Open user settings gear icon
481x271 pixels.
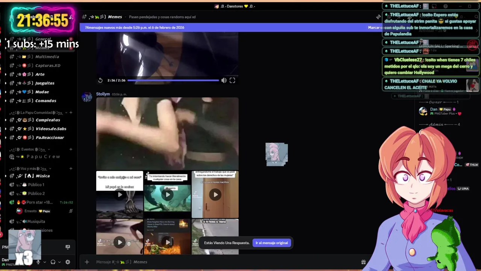68,262
